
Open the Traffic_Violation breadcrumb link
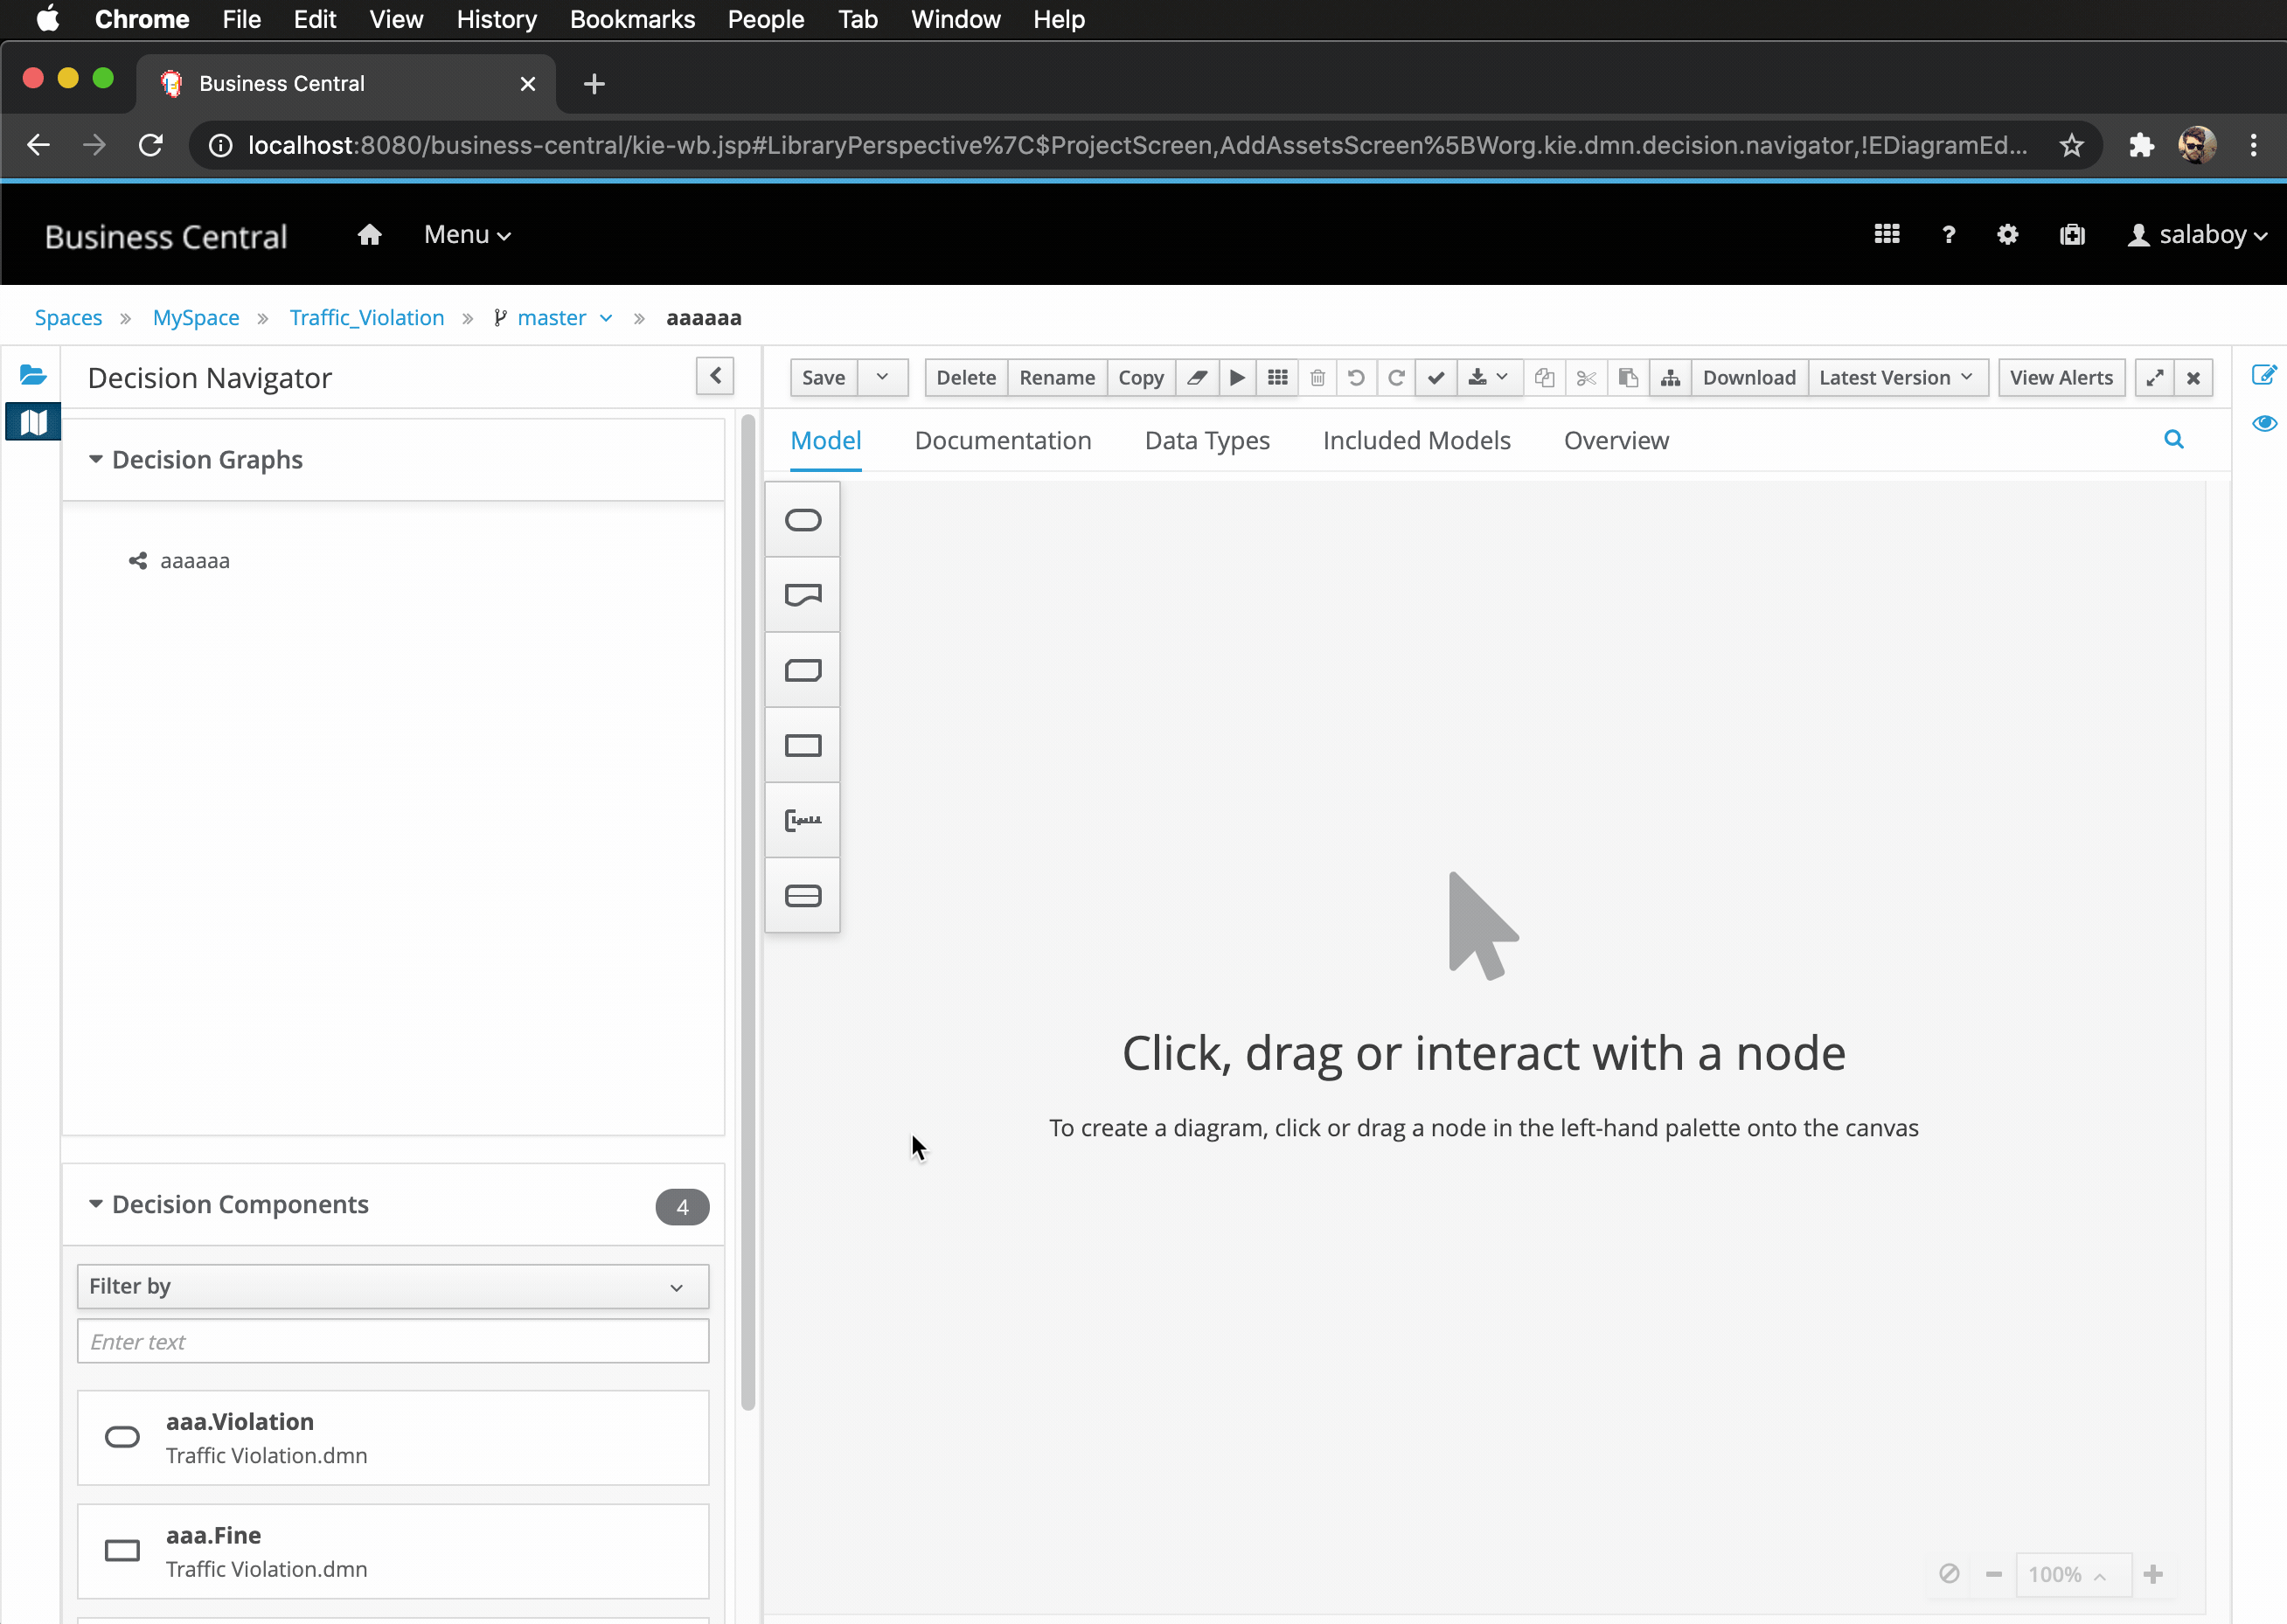[x=366, y=317]
